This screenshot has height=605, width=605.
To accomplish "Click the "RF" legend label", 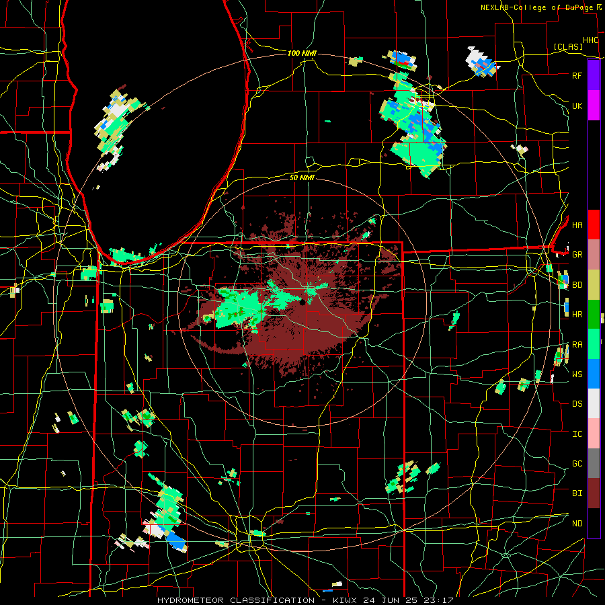I will coord(577,75).
